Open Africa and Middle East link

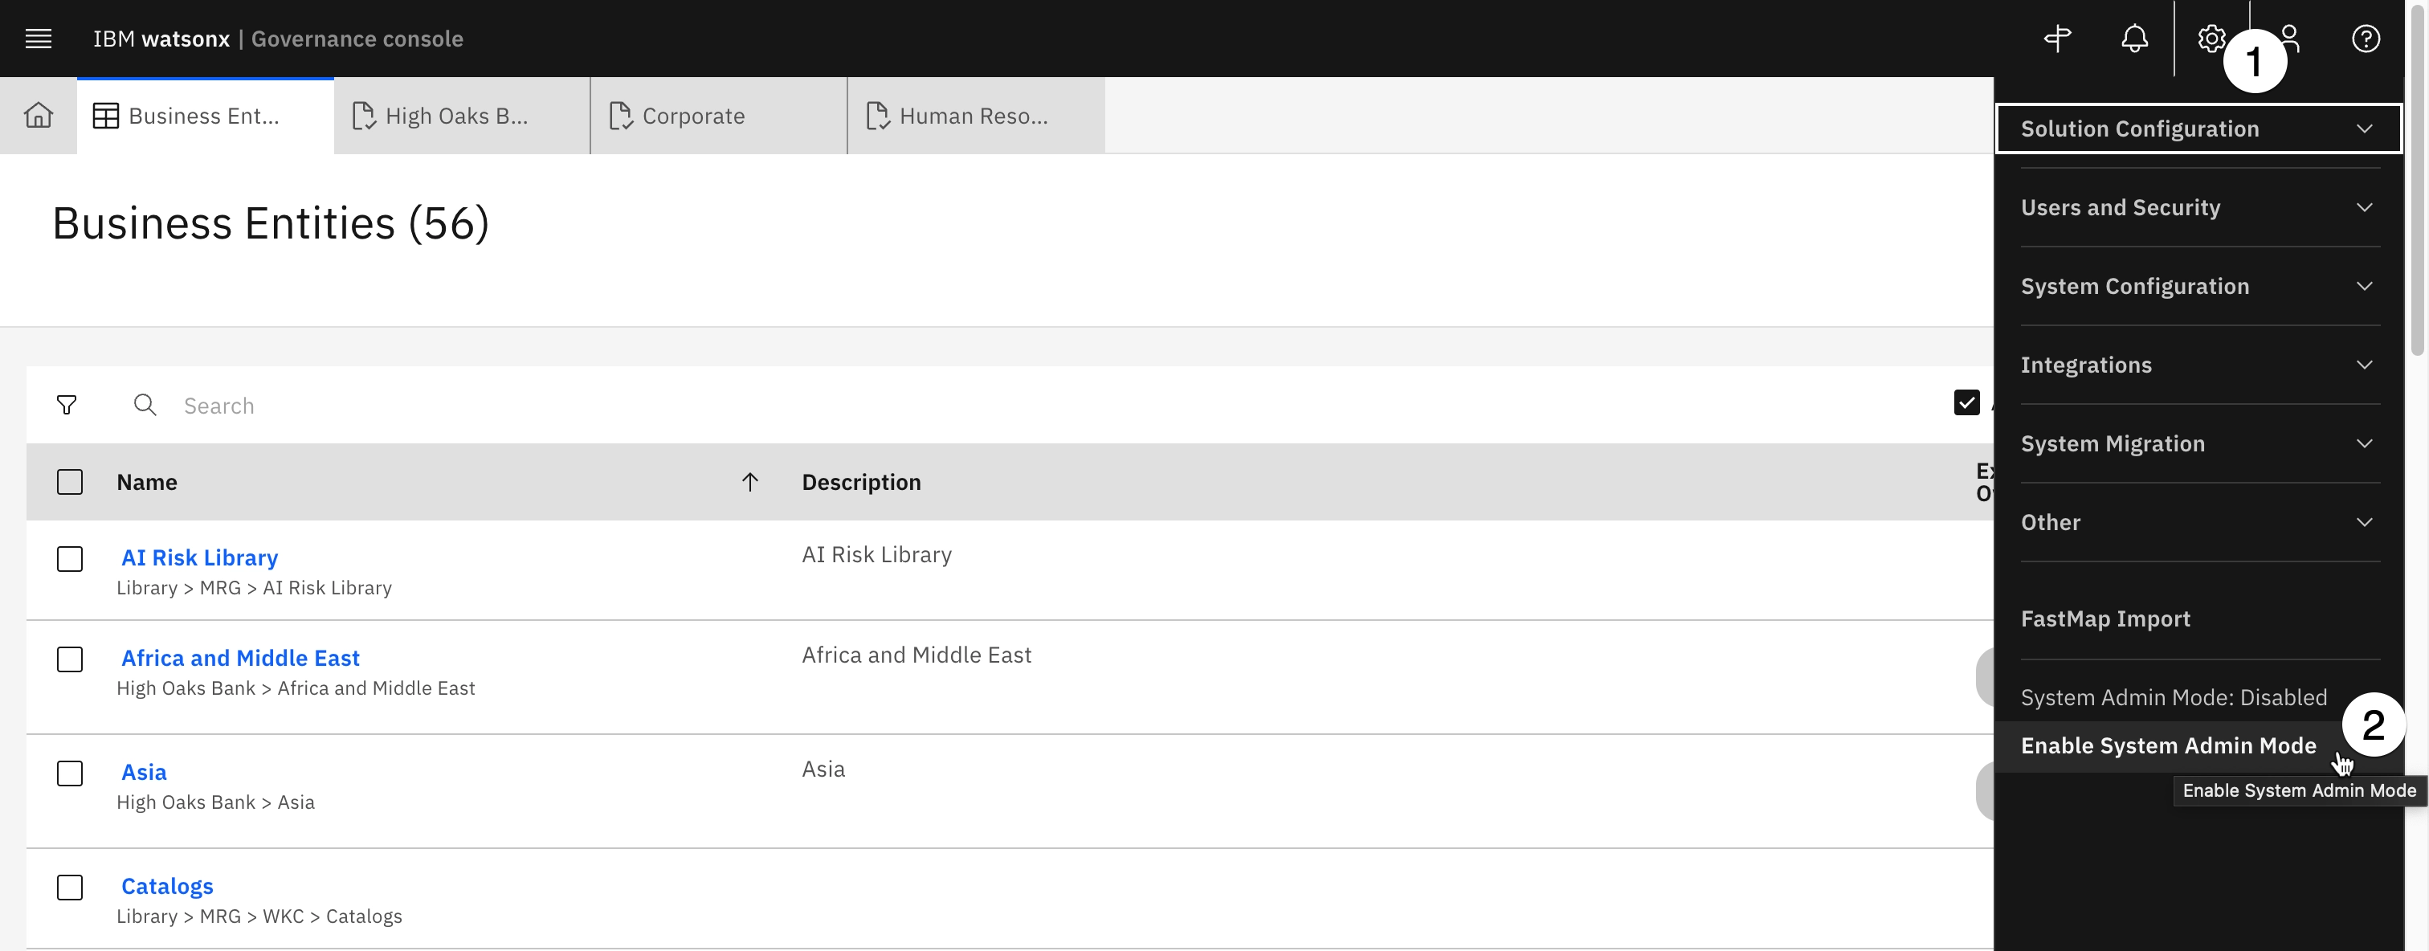pyautogui.click(x=240, y=658)
